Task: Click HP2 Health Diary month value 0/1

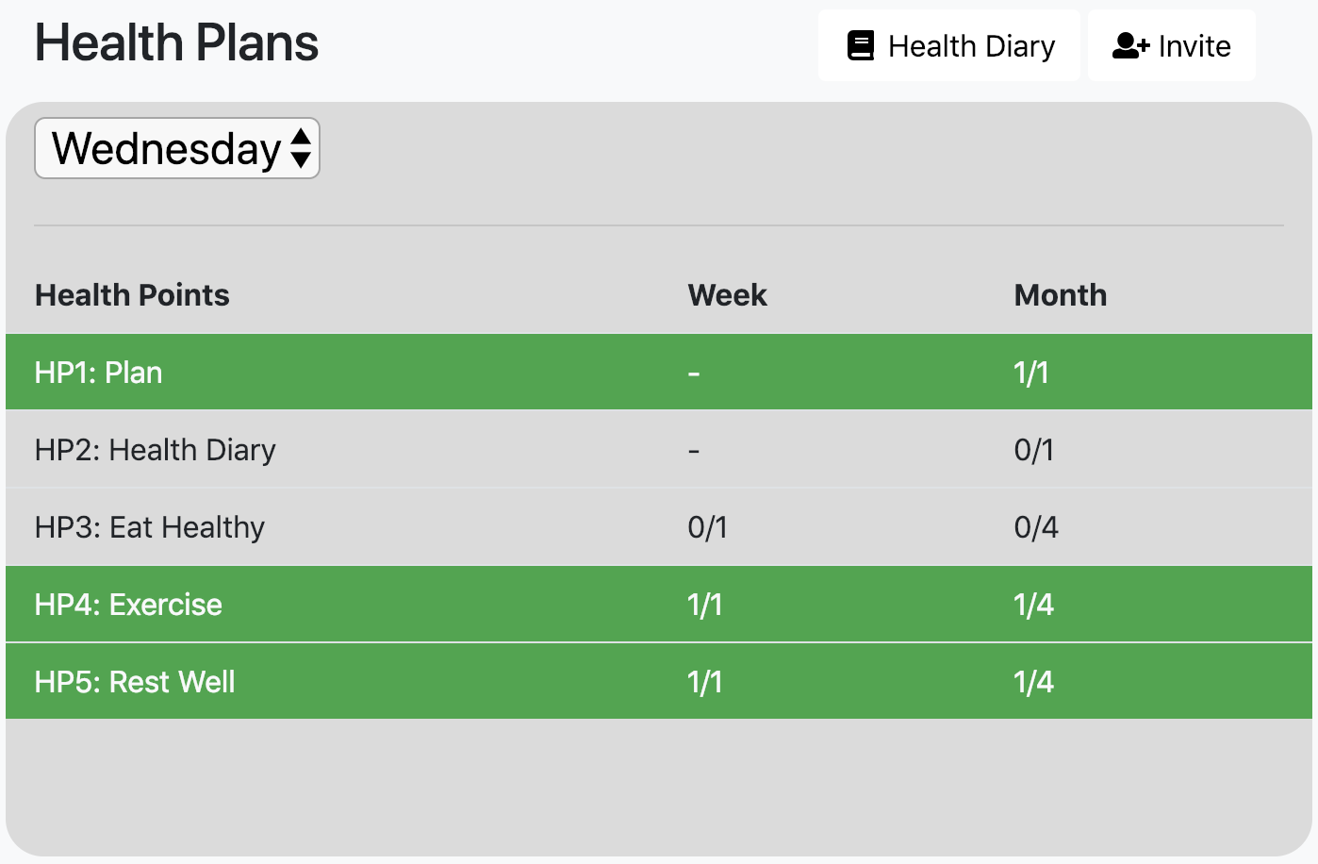Action: coord(1034,450)
